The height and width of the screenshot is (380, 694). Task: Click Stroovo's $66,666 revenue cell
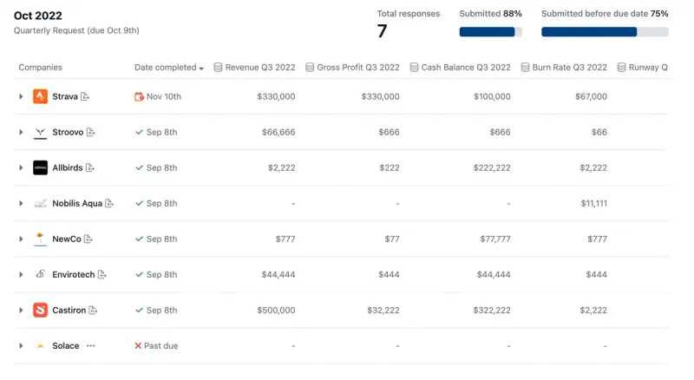(x=278, y=132)
